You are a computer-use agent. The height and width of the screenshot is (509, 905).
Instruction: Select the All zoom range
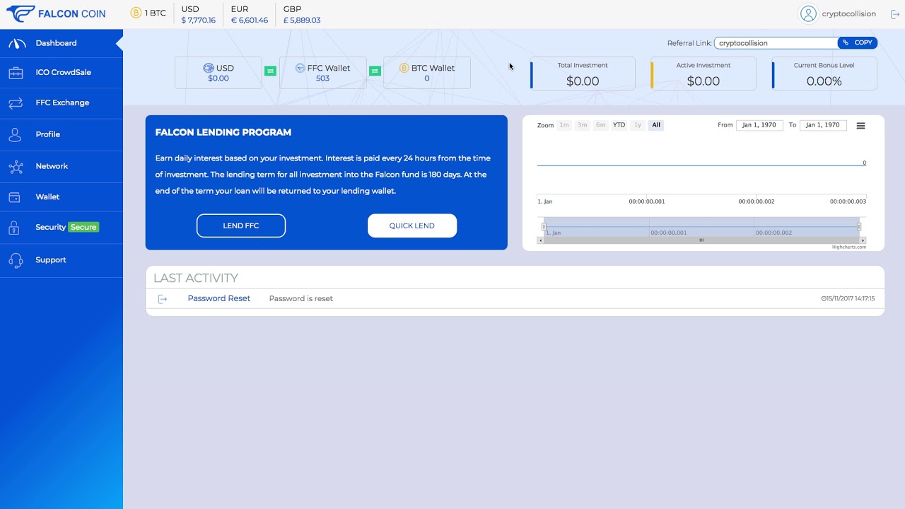point(656,125)
